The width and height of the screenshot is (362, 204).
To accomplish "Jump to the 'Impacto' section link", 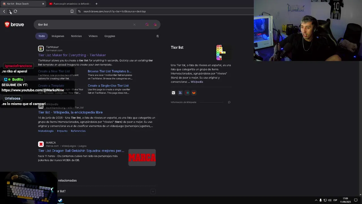I will 62,131.
